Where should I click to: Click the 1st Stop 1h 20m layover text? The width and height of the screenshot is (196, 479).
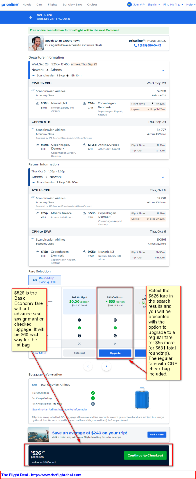click(156, 109)
